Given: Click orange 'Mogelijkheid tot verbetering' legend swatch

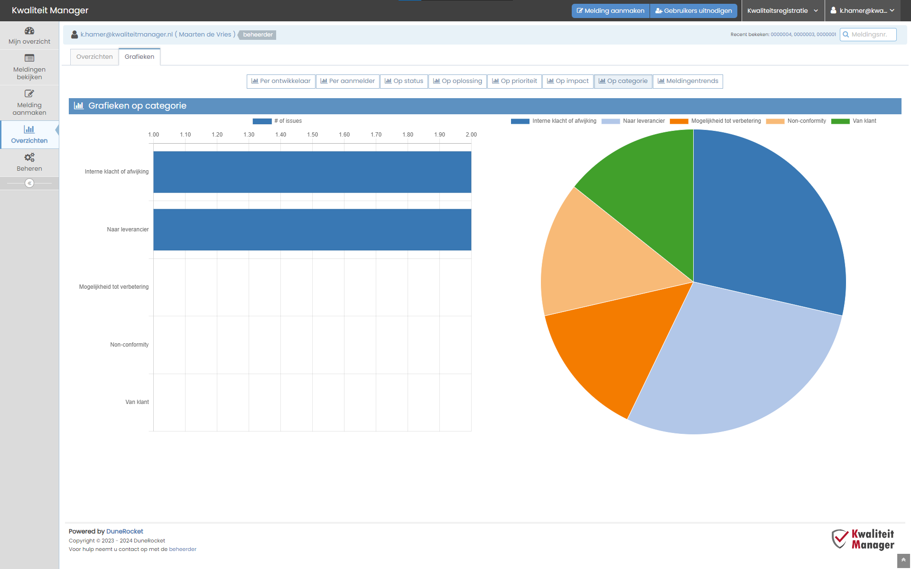Looking at the screenshot, I should (679, 121).
